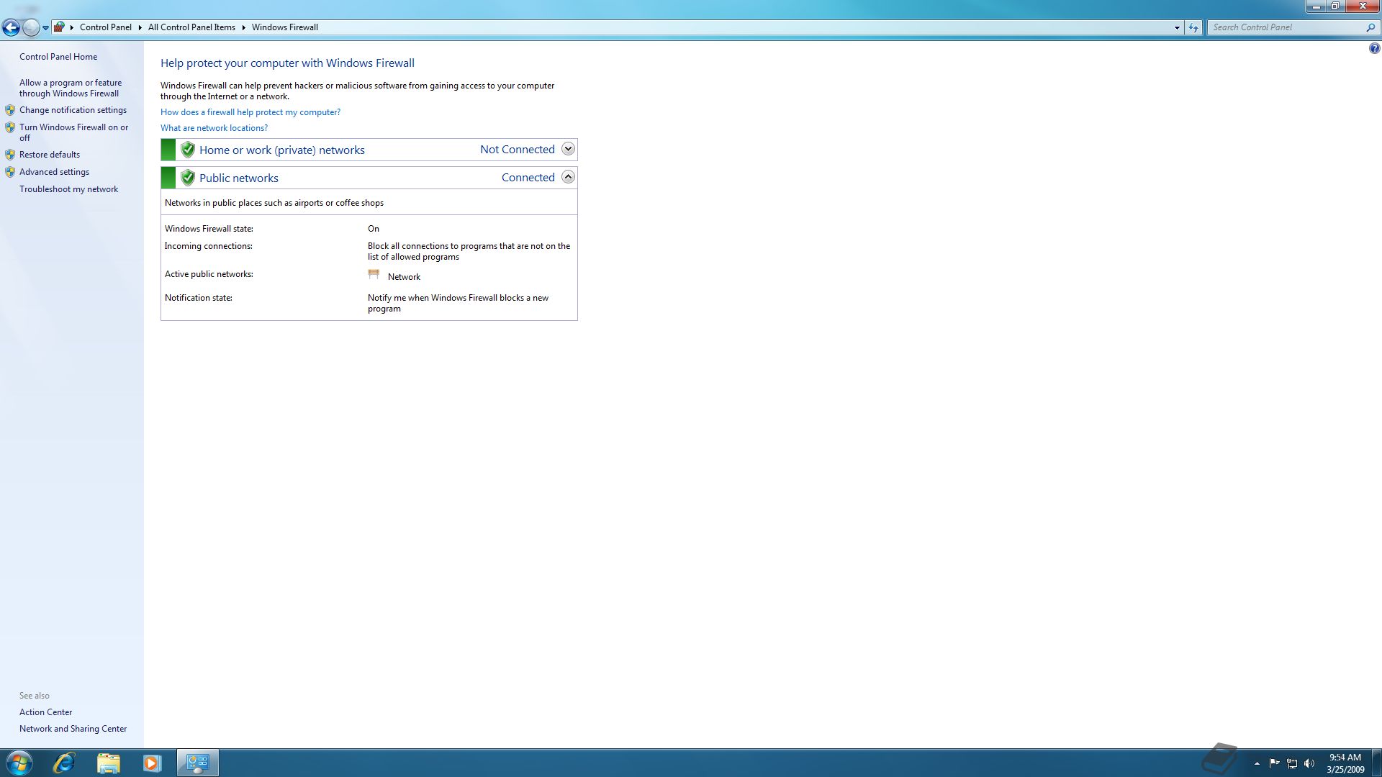This screenshot has width=1382, height=777.
Task: Show hidden tray icons arrow
Action: click(1257, 763)
